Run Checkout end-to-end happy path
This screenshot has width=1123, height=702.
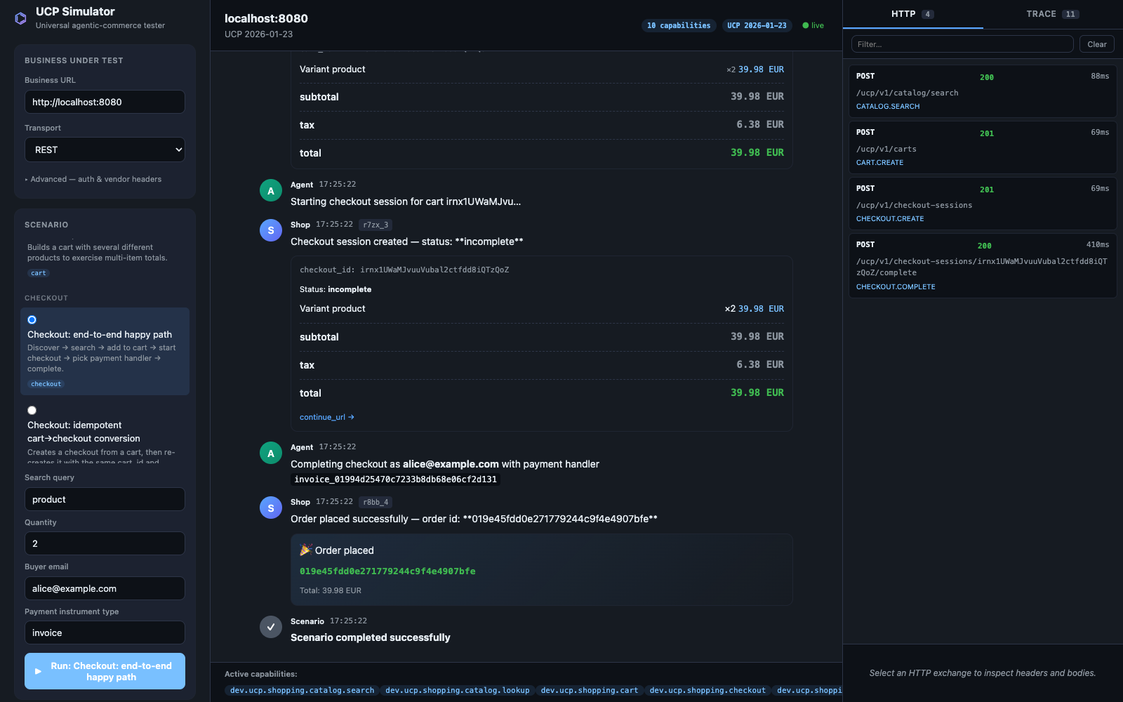coord(105,671)
